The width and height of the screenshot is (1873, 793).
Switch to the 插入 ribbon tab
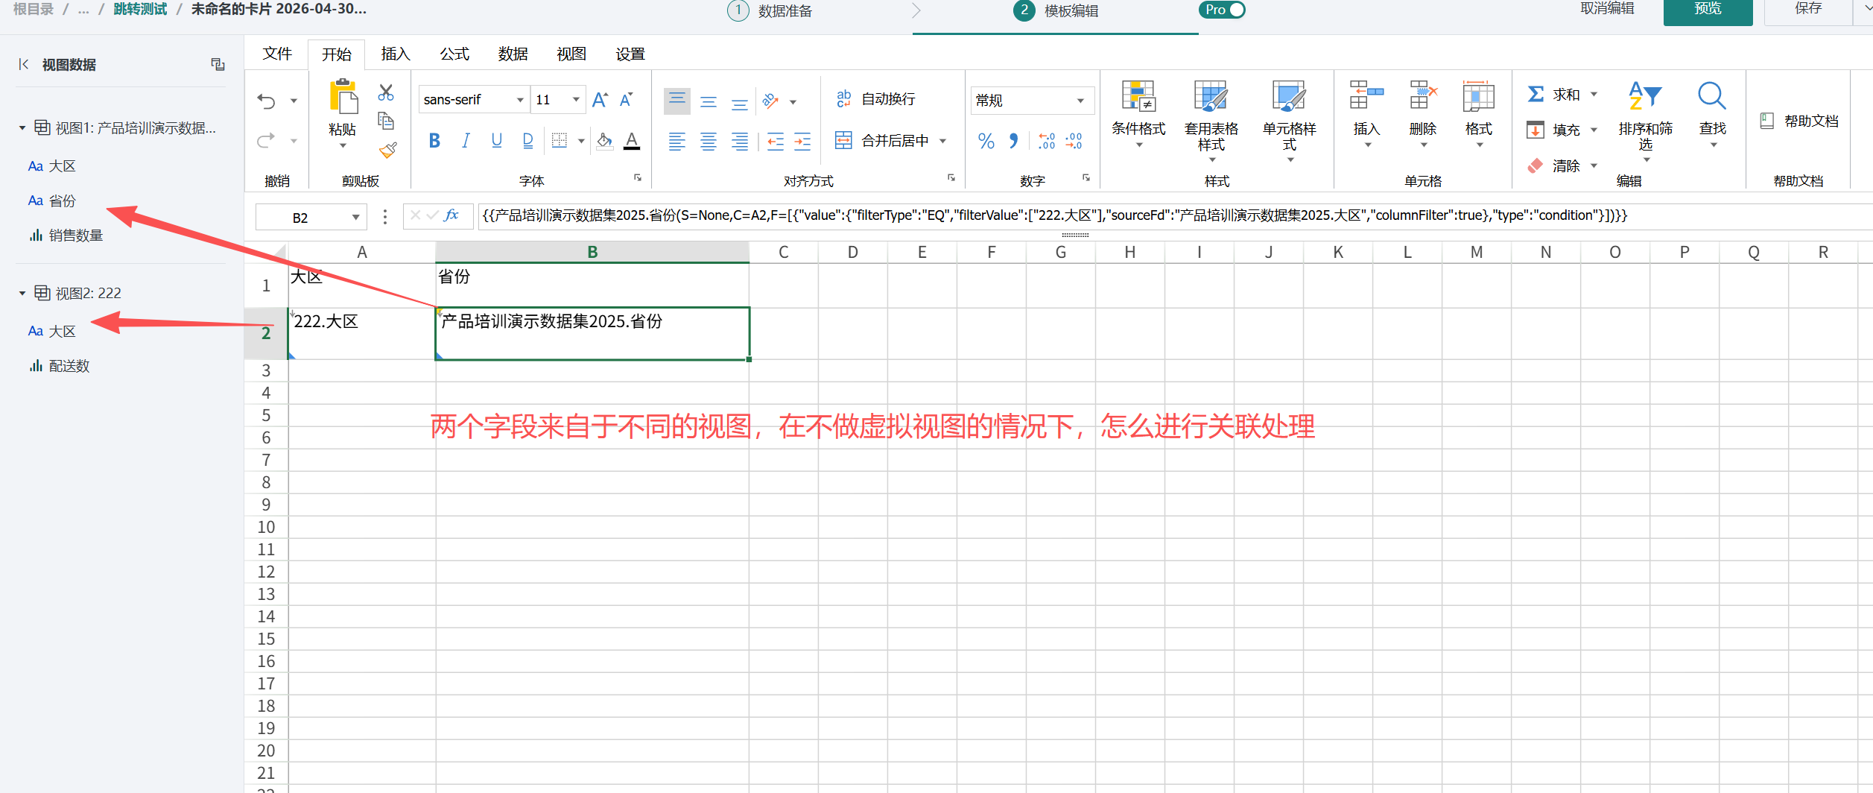point(396,54)
